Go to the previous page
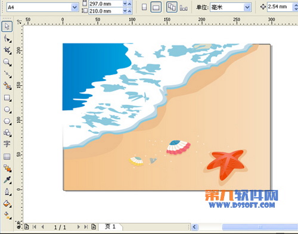The image size is (298, 234). click(x=43, y=227)
